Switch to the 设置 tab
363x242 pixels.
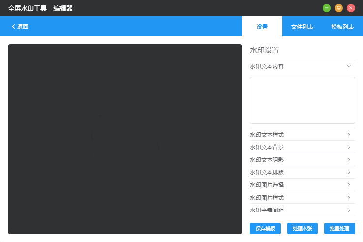click(262, 27)
